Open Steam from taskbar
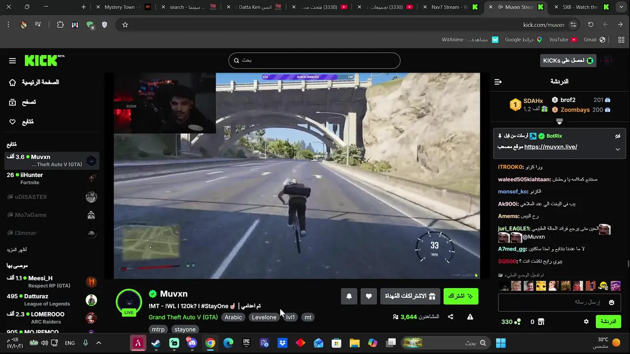This screenshot has width=630, height=354. [156, 343]
